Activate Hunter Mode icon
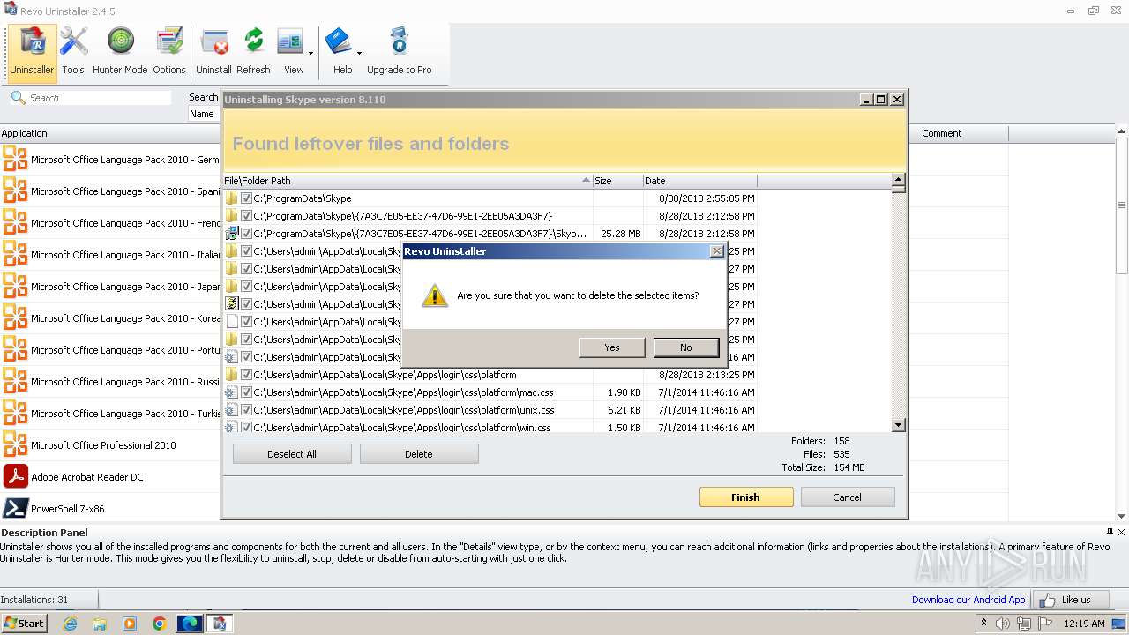1129x635 pixels. (x=120, y=51)
